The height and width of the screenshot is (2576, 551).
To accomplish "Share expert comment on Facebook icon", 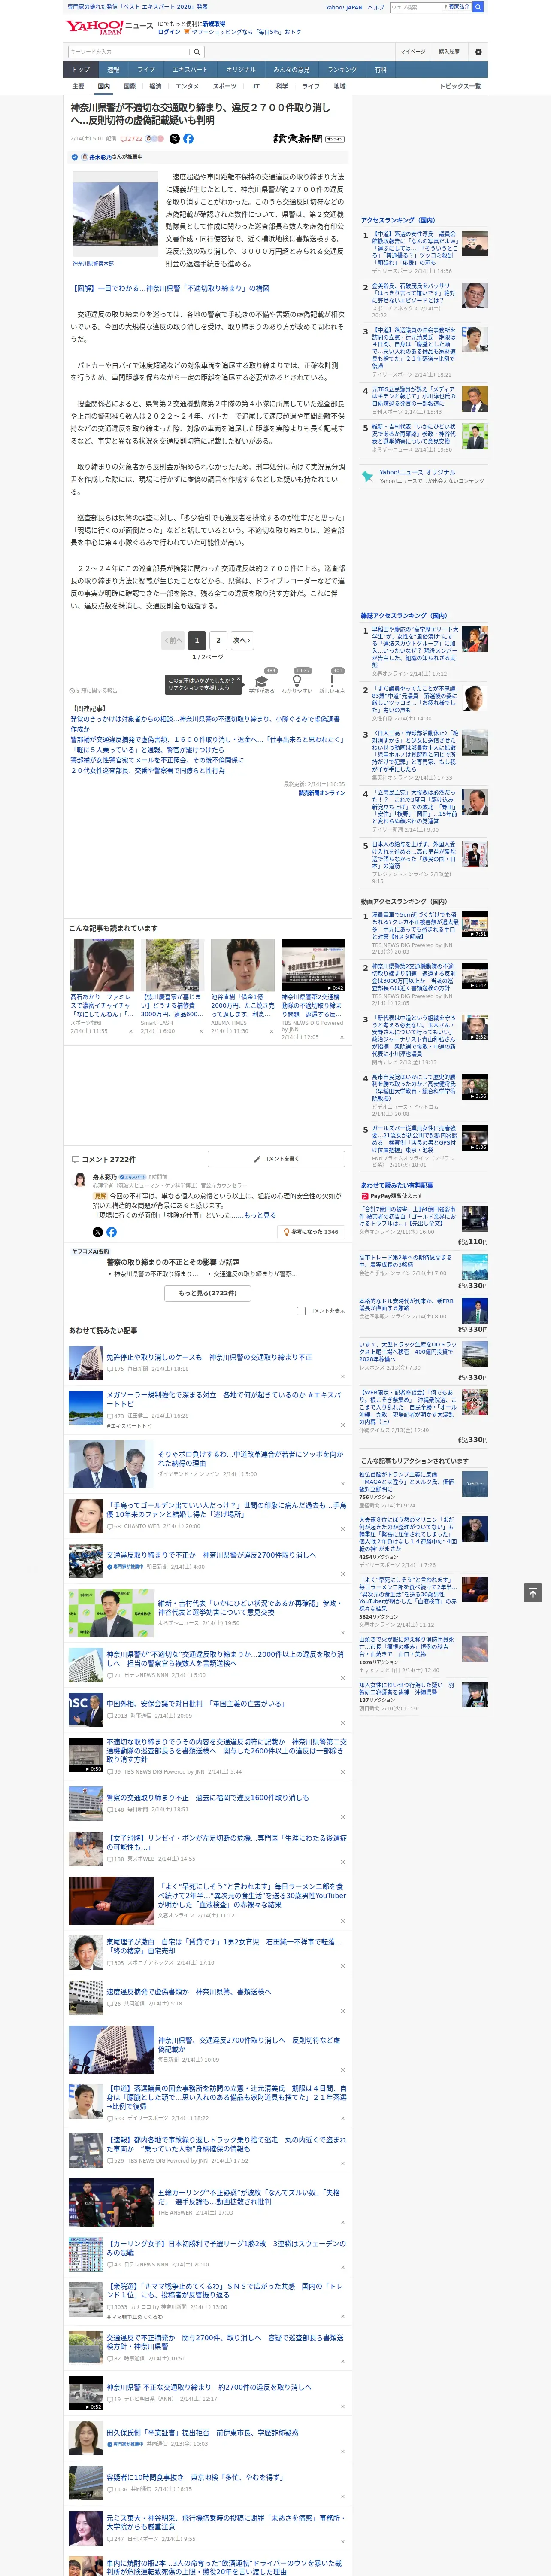I will tap(111, 1232).
